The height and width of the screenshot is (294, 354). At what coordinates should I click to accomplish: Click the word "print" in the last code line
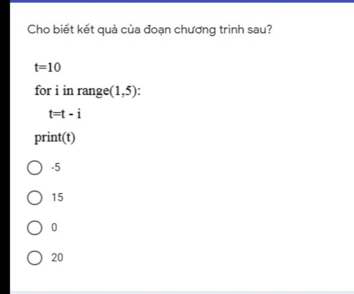(48, 138)
